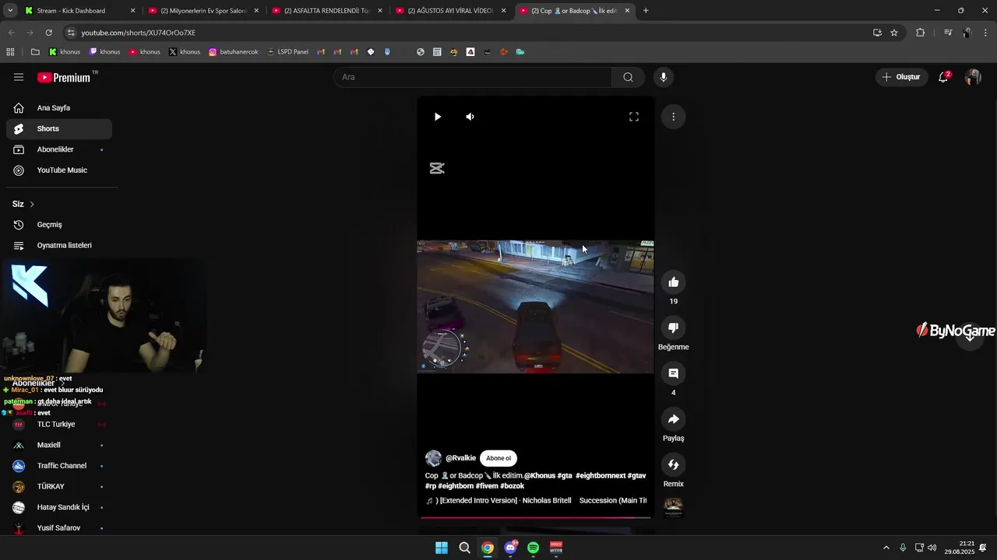Viewport: 997px width, 560px height.
Task: Open Abonelikler in the sidebar
Action: (59, 149)
